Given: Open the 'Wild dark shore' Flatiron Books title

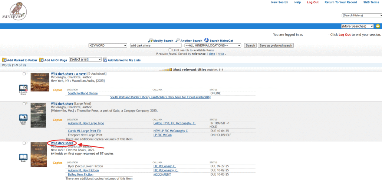Looking at the screenshot, I should pos(62,143).
